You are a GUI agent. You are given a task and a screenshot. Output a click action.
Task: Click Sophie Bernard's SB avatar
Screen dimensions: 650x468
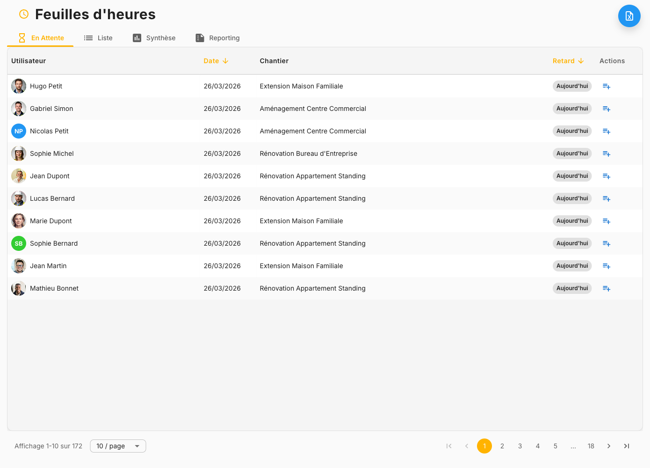[19, 243]
